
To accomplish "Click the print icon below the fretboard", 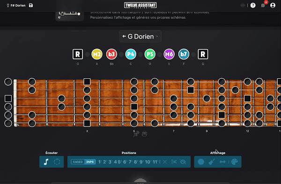I will coord(144,134).
